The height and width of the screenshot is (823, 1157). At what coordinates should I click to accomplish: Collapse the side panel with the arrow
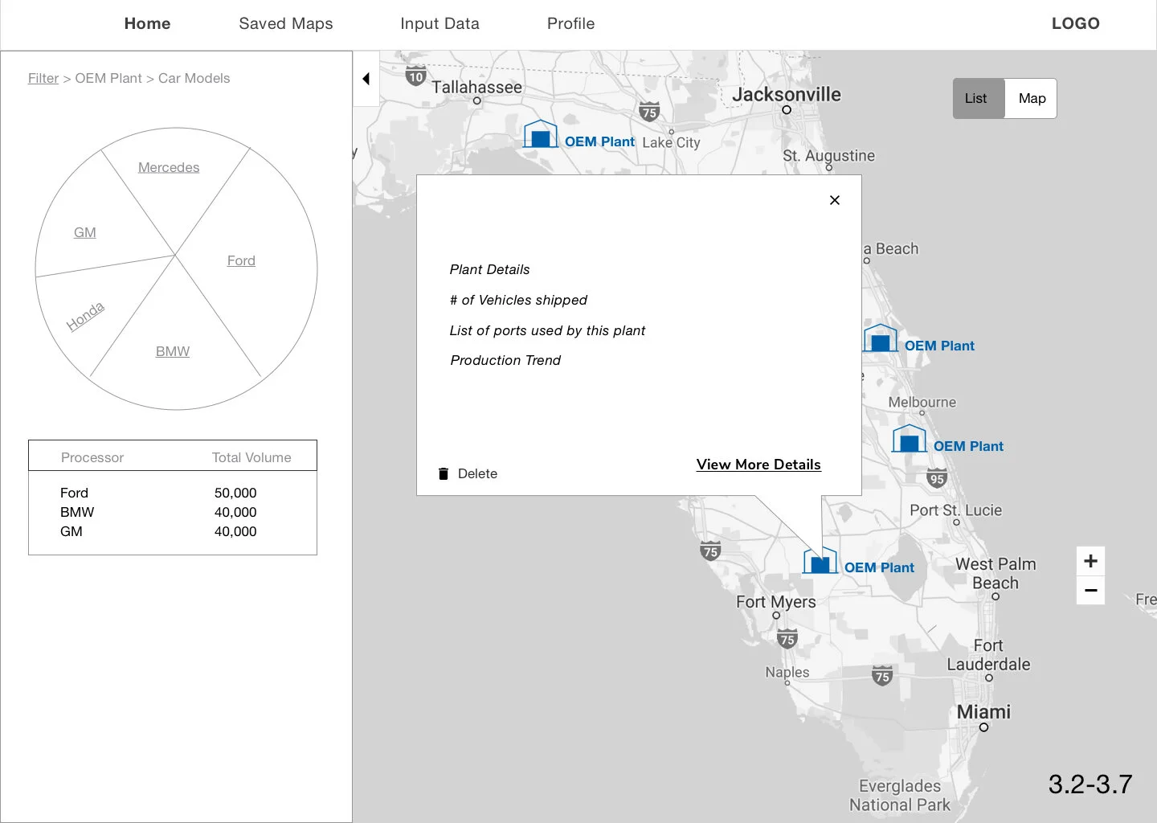pos(366,79)
